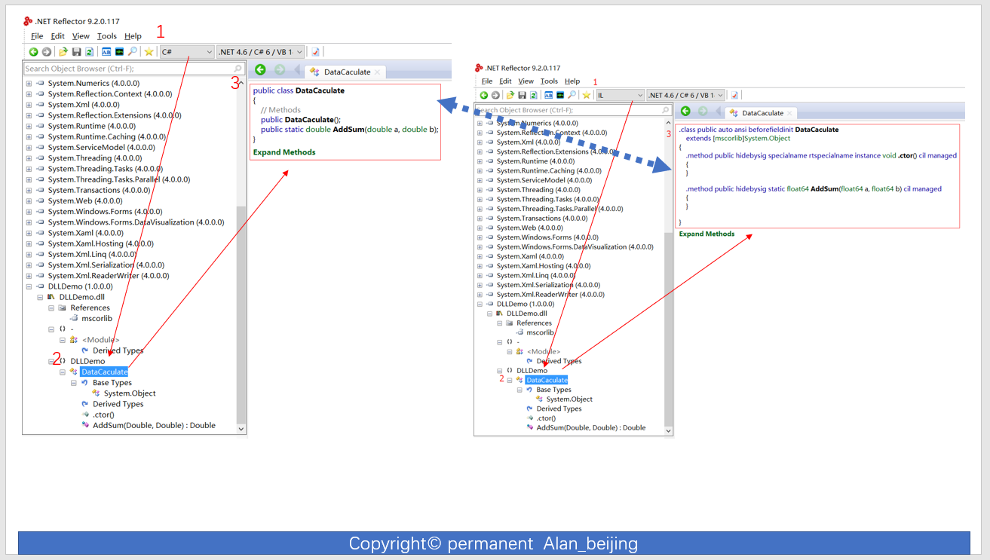990x560 pixels.
Task: Click the green waveform analyzer icon in right toolbar
Action: click(560, 95)
